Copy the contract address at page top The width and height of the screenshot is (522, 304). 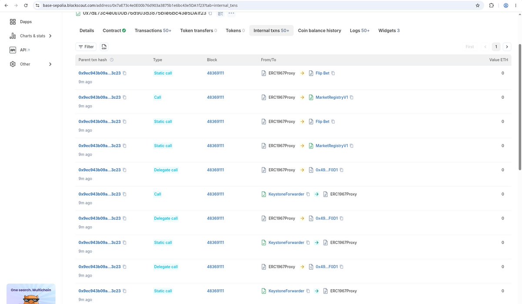pyautogui.click(x=210, y=13)
